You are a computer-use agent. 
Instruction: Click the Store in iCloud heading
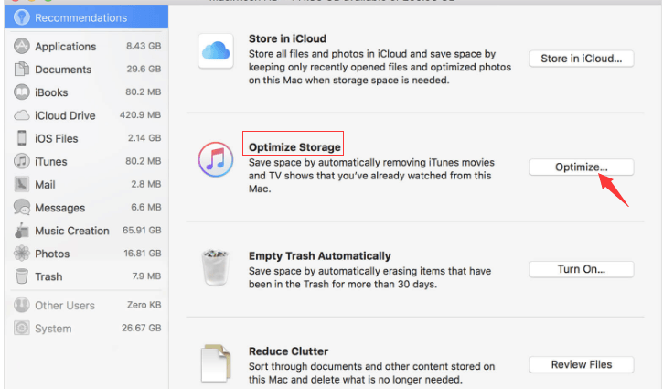[x=287, y=38]
